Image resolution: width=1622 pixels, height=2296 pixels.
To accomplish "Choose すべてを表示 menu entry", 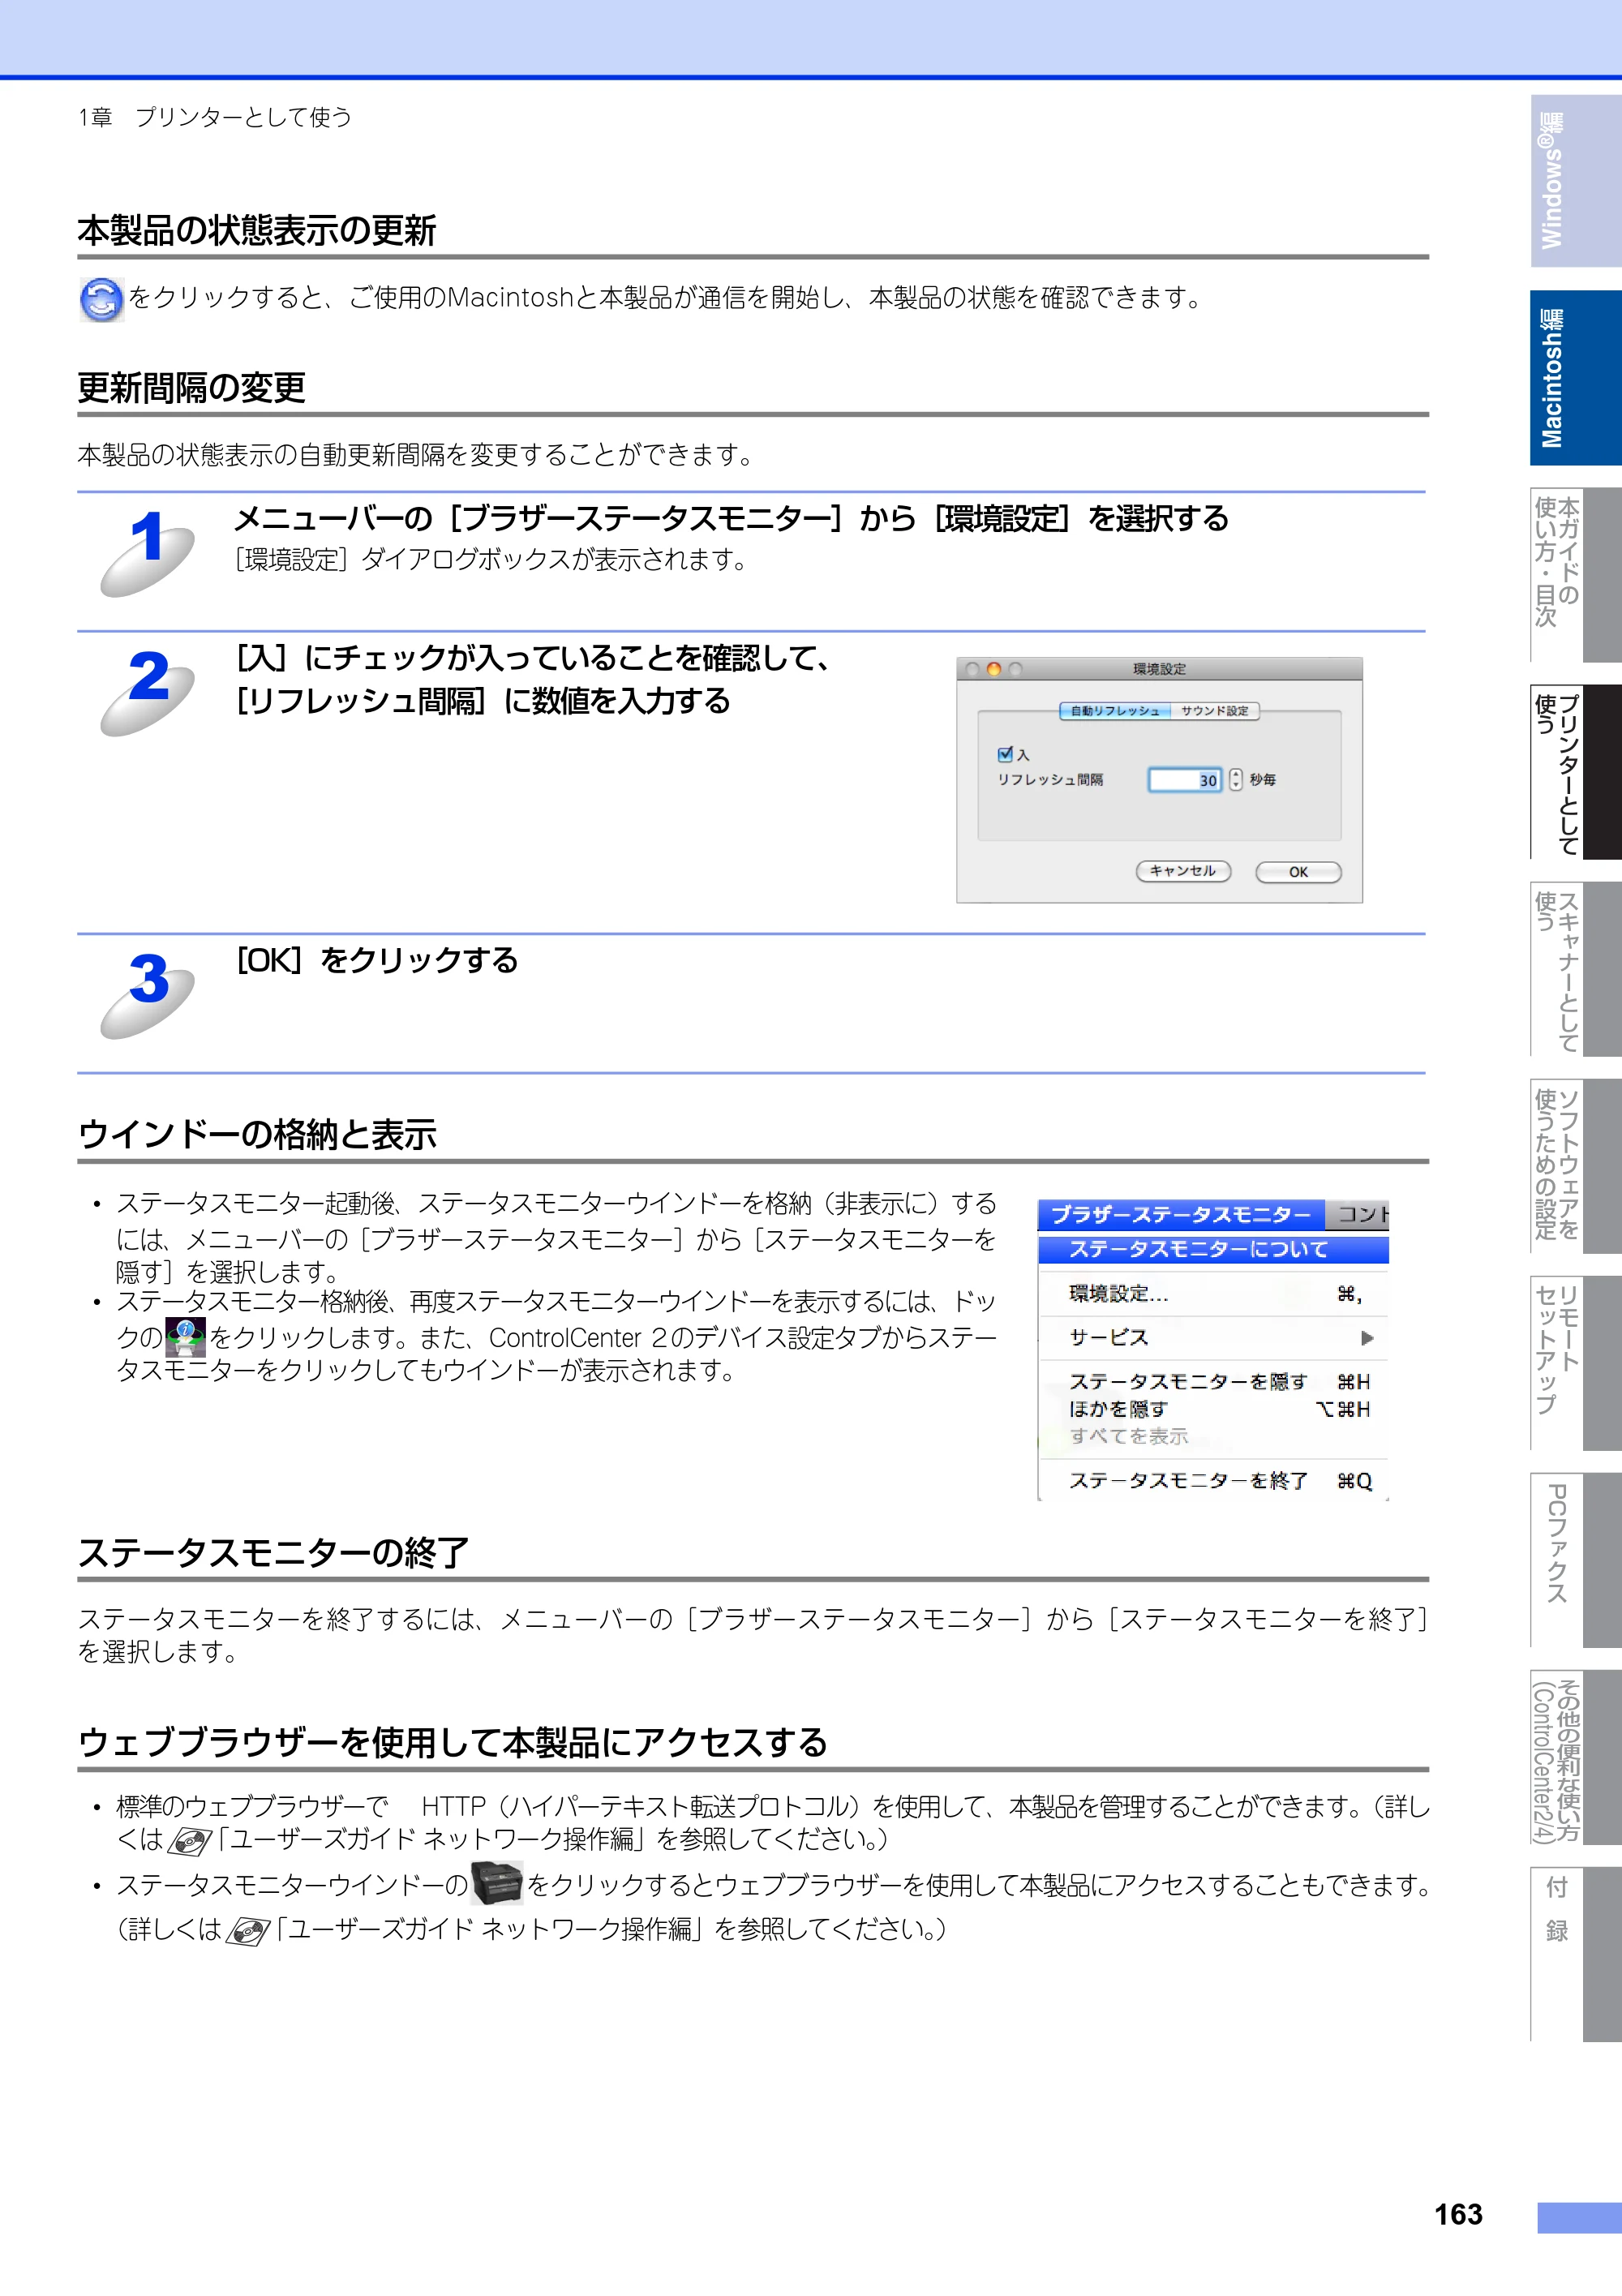I will 1213,1436.
